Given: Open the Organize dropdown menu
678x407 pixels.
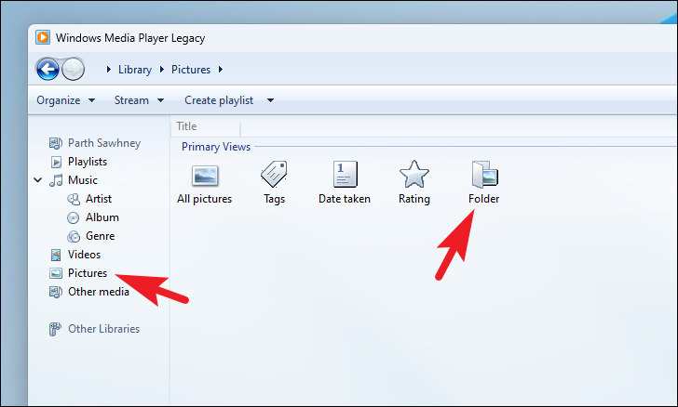Looking at the screenshot, I should [x=66, y=100].
